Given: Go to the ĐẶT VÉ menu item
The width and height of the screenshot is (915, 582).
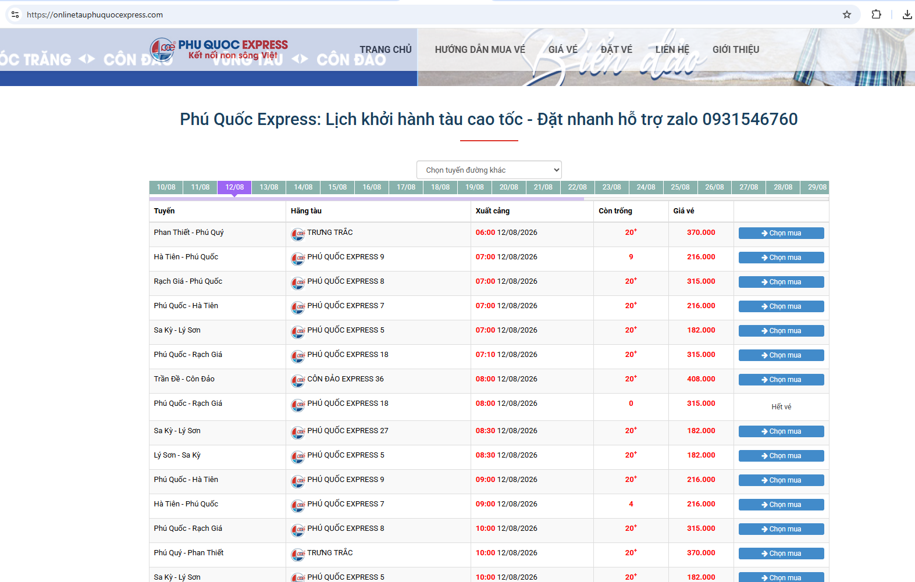Looking at the screenshot, I should (617, 49).
